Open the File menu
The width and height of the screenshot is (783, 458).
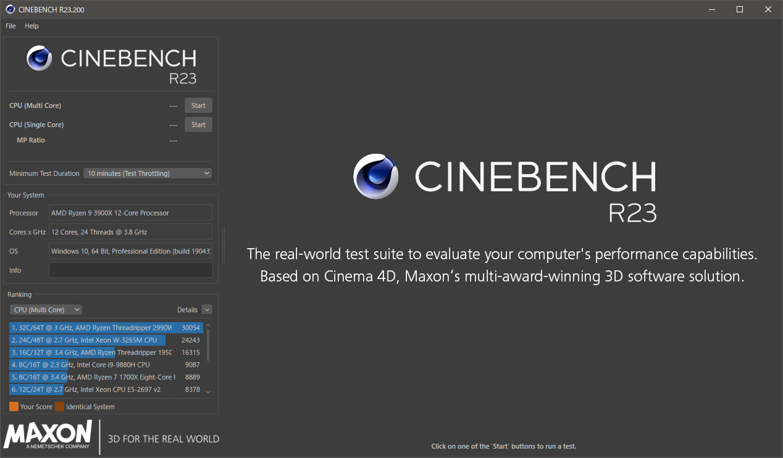10,26
